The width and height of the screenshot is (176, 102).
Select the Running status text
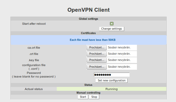pyautogui.click(x=111, y=89)
